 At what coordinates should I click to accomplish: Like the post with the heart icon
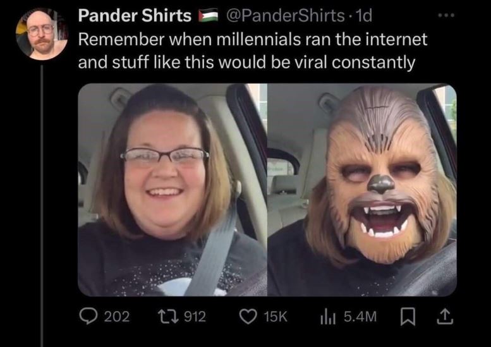pos(248,316)
